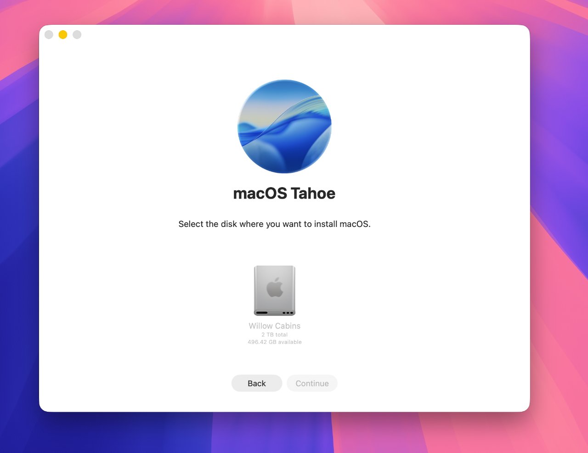
Task: Click the installer window title bar
Action: pyautogui.click(x=285, y=34)
